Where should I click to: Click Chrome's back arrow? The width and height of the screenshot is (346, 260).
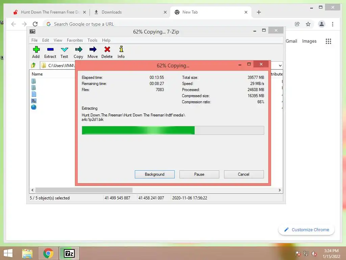14,24
